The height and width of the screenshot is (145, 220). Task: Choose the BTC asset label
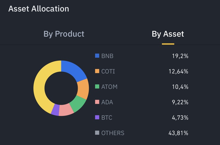107,118
